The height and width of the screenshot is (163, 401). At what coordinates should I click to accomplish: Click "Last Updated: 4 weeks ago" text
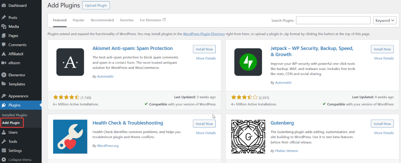click(373, 97)
